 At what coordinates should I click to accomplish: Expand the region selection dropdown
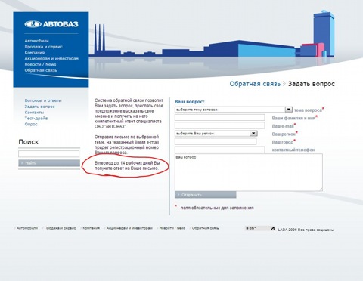click(253, 134)
